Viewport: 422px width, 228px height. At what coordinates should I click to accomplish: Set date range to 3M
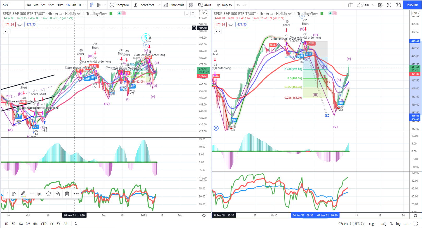[x=28, y=224]
